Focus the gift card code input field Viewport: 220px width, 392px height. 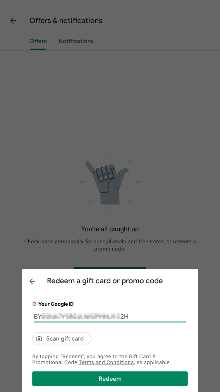tap(110, 317)
